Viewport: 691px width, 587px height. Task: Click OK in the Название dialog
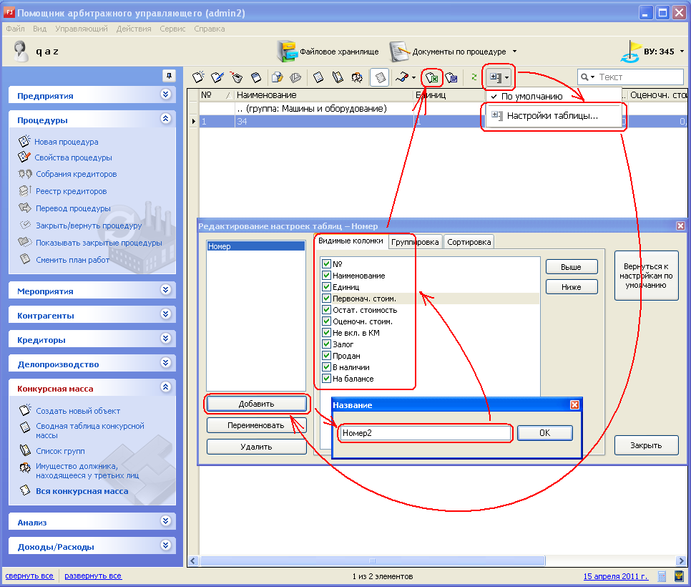(544, 433)
